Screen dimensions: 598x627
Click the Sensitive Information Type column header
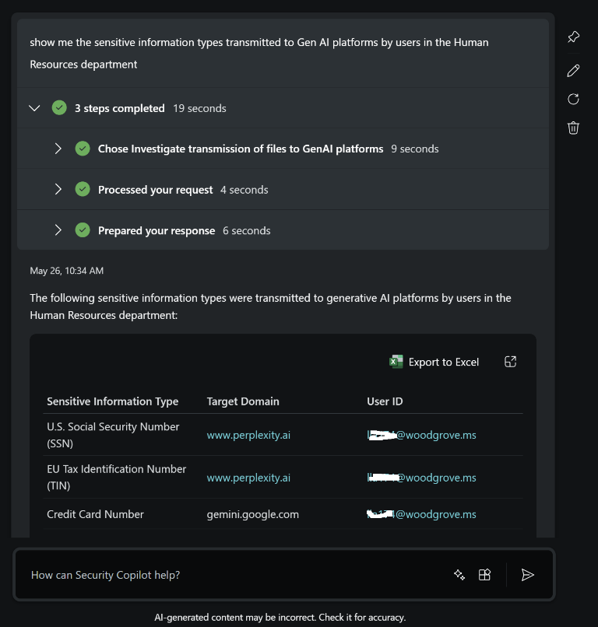113,401
